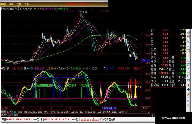
Task: Click the number 1 page indicator in sidebar
Action: (188, 110)
